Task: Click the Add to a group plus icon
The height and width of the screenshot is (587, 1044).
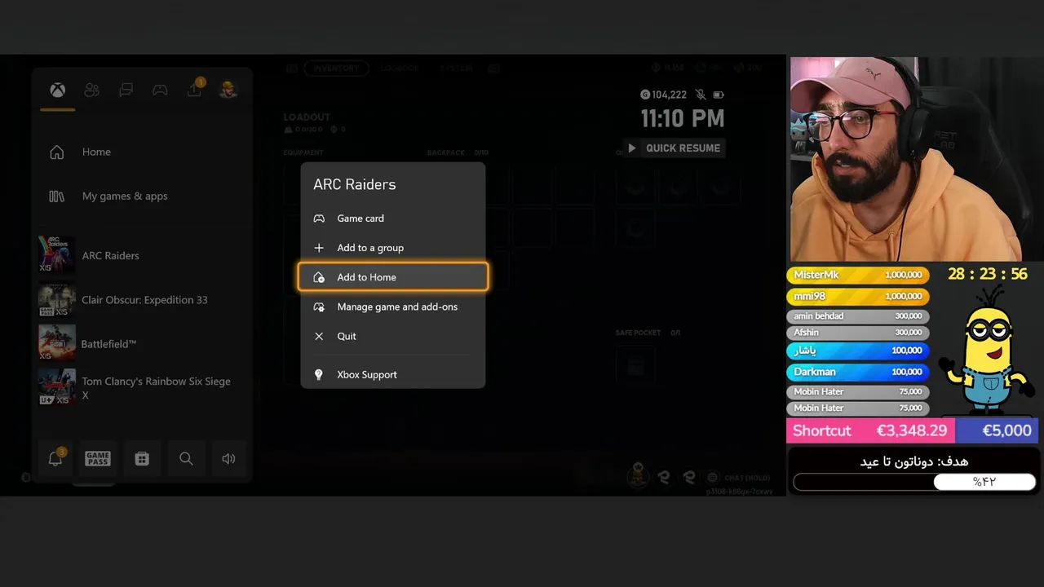Action: (x=319, y=247)
